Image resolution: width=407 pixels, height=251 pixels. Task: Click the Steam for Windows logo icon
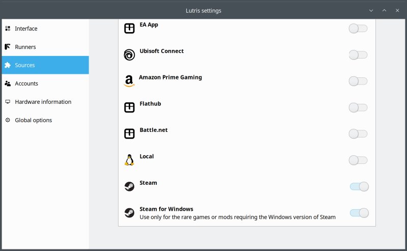129,213
